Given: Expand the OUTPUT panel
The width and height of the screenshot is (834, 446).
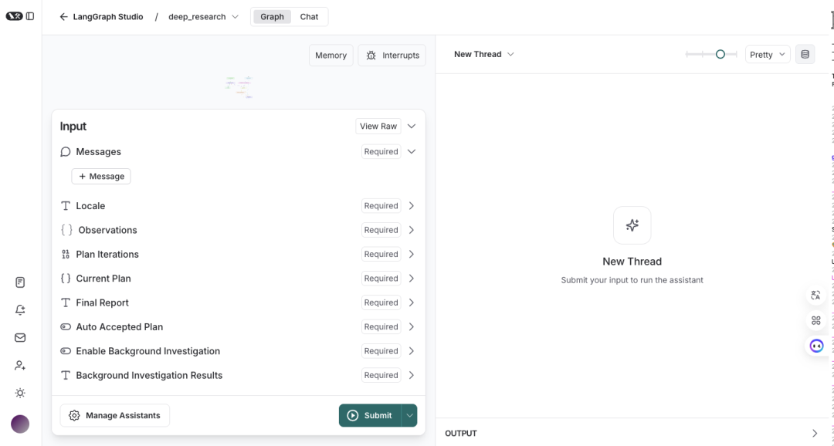Looking at the screenshot, I should click(x=815, y=433).
